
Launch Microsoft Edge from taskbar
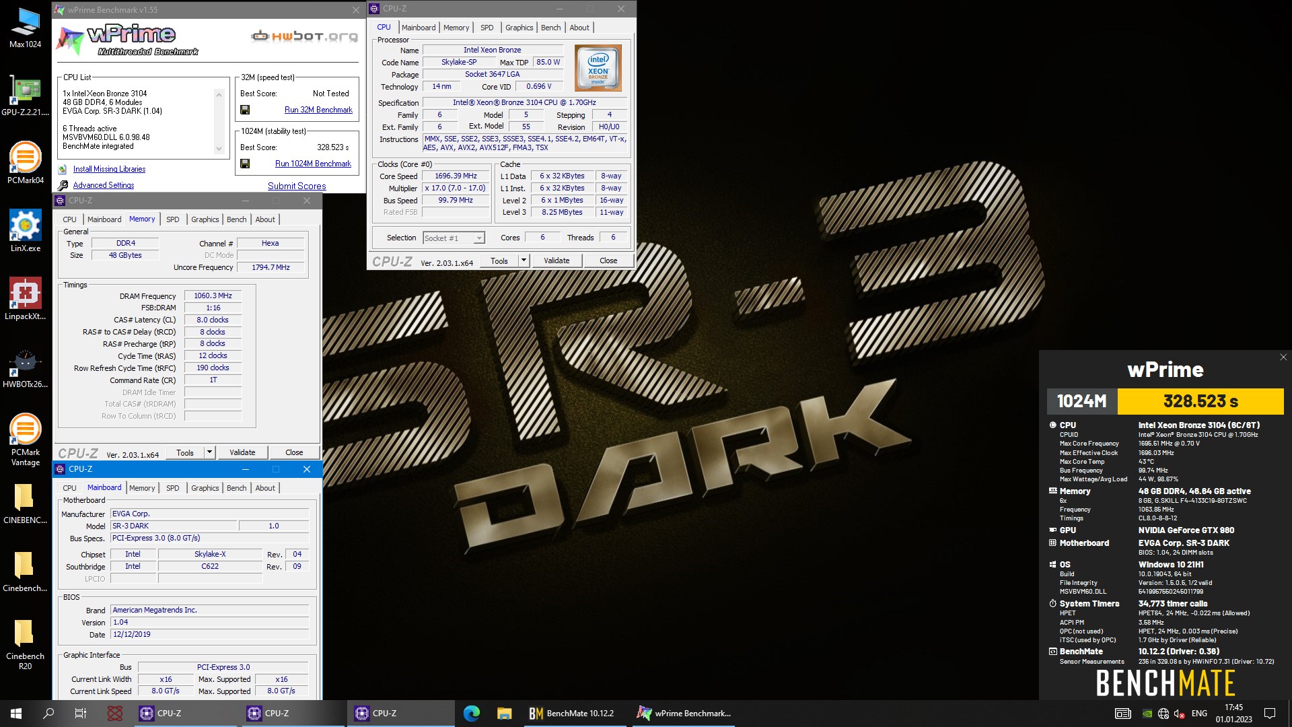click(472, 714)
